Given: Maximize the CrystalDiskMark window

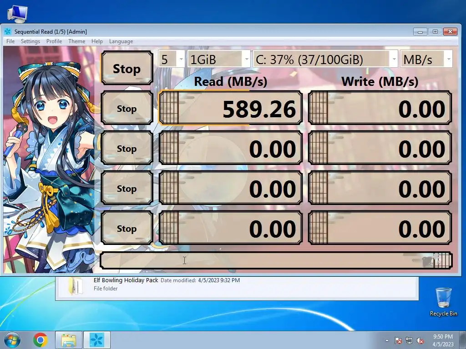Looking at the screenshot, I should [435, 31].
